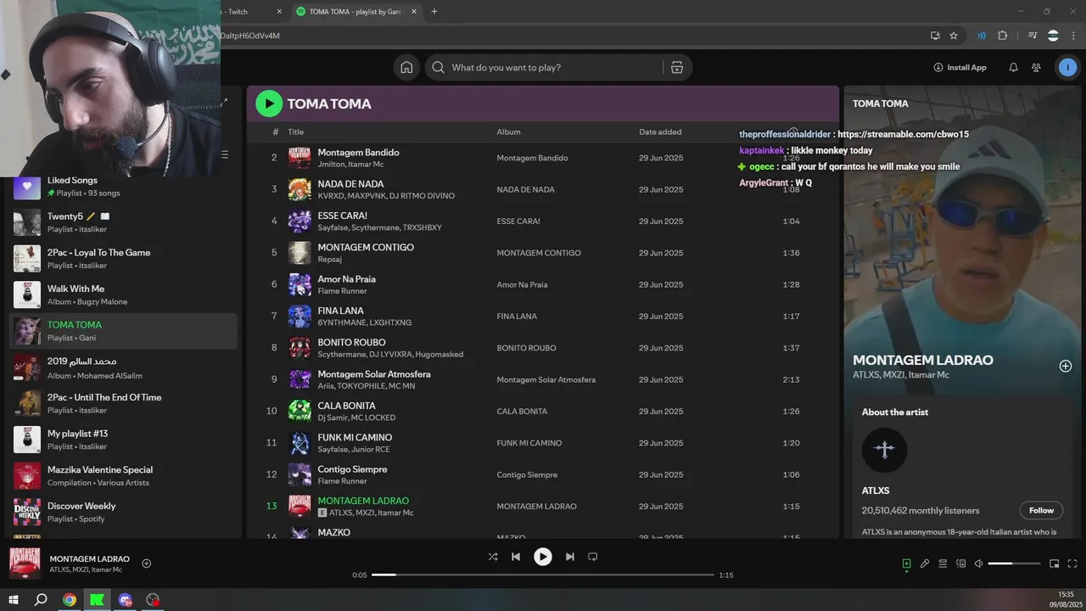Image resolution: width=1086 pixels, height=611 pixels.
Task: Click the Install App link
Action: tap(960, 68)
